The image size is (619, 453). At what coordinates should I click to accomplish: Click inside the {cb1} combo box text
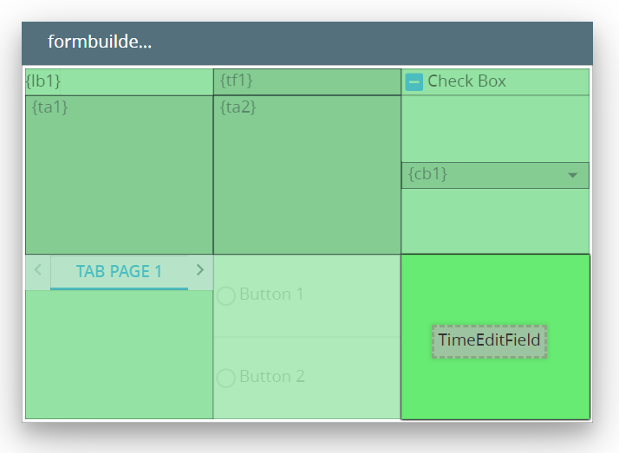[x=477, y=175]
